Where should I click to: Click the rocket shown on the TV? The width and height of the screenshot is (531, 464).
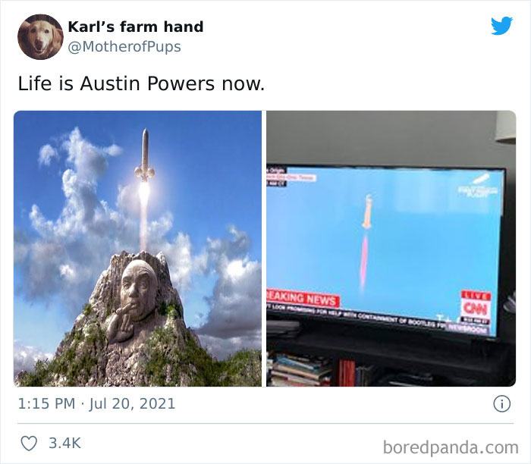click(x=367, y=212)
